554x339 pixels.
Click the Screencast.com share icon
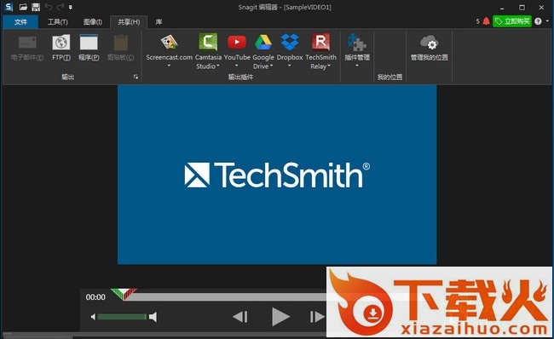[170, 43]
